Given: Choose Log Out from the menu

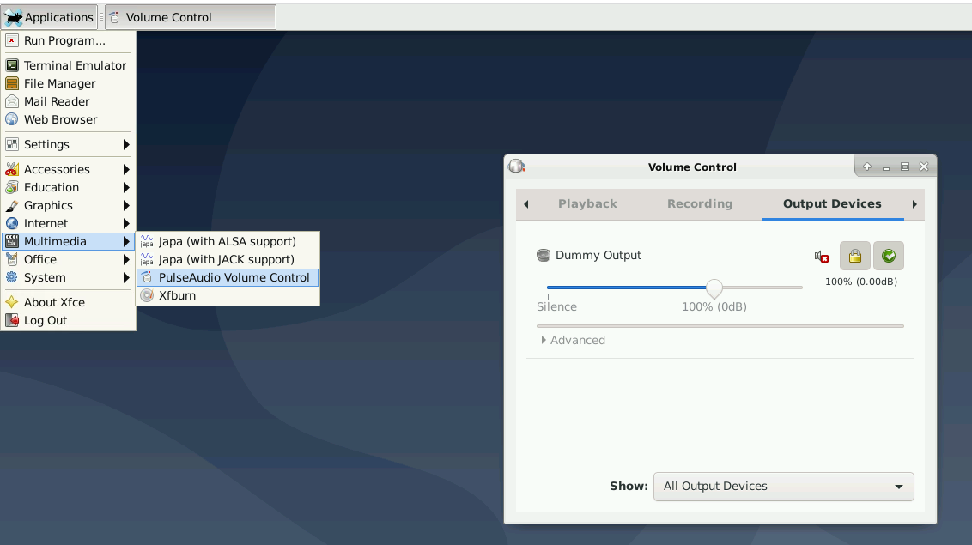Looking at the screenshot, I should pyautogui.click(x=68, y=320).
